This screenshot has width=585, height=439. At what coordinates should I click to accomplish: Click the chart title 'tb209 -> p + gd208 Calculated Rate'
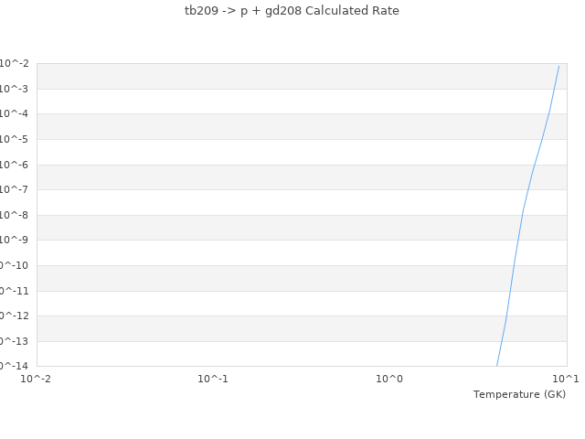point(292,11)
